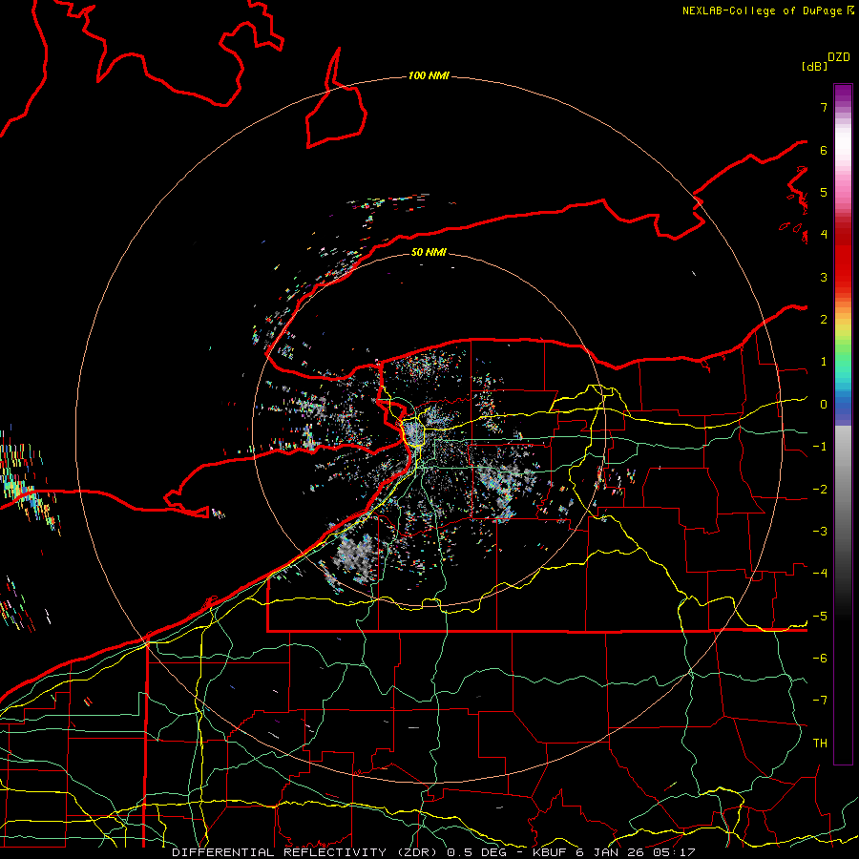This screenshot has height=859, width=859.
Task: Select the "-5" tick label on color scale
Action: [820, 617]
